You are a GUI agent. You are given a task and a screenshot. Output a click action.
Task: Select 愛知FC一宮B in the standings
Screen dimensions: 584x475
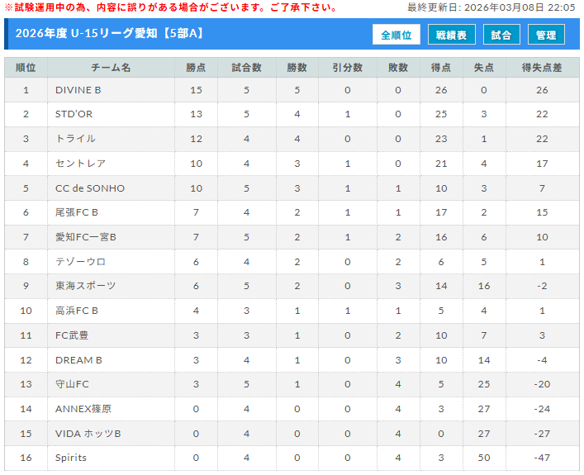86,237
